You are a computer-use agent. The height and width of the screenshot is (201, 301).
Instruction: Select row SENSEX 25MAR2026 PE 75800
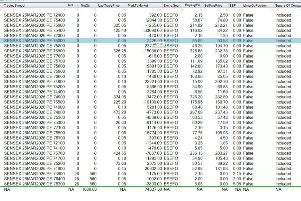click(150, 51)
